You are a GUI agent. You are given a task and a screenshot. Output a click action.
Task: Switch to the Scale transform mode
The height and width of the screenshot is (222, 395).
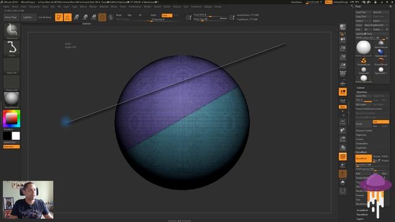click(85, 17)
